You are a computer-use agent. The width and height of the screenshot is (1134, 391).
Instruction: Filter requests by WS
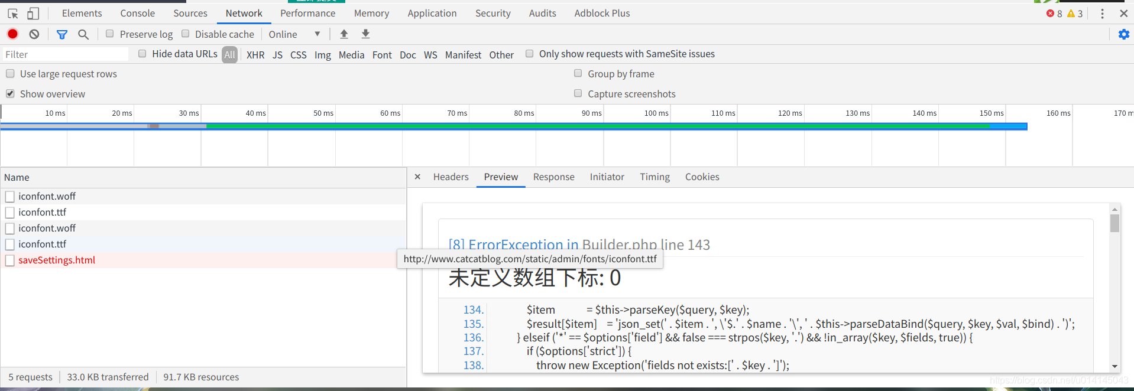pyautogui.click(x=430, y=54)
